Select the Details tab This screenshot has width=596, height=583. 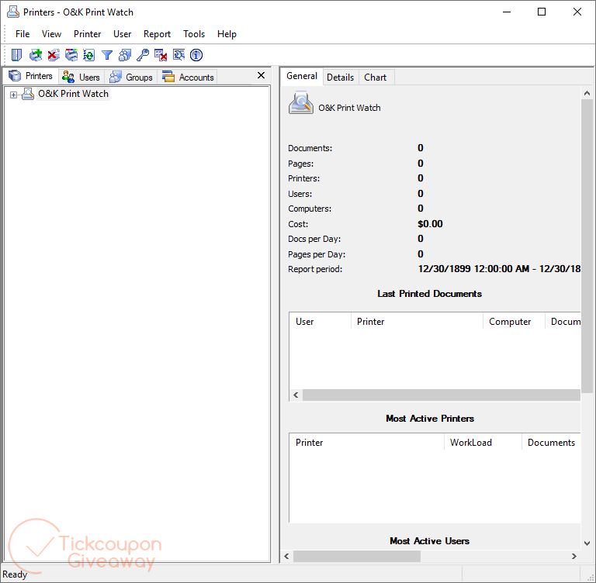pyautogui.click(x=340, y=77)
